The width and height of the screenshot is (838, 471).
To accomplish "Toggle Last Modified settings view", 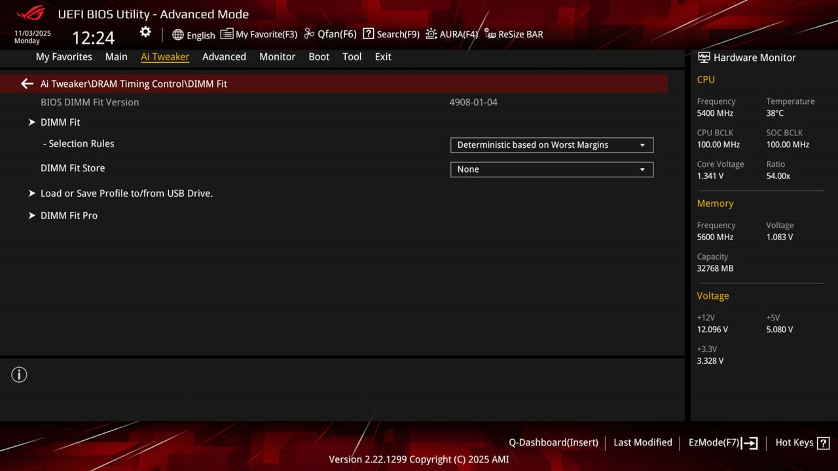I will point(642,443).
